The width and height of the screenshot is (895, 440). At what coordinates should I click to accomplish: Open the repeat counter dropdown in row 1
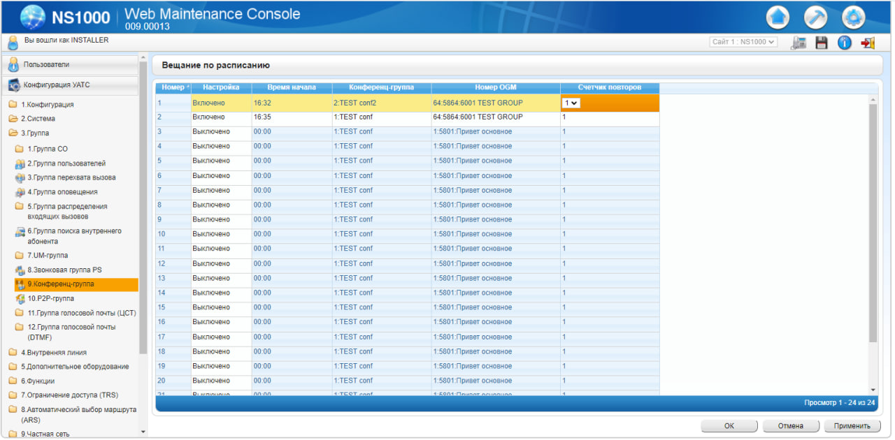571,103
